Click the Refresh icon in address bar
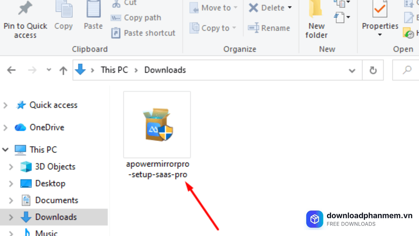The width and height of the screenshot is (419, 236). (373, 70)
